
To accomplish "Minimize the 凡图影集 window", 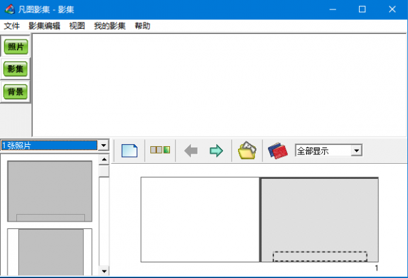I will (333, 10).
